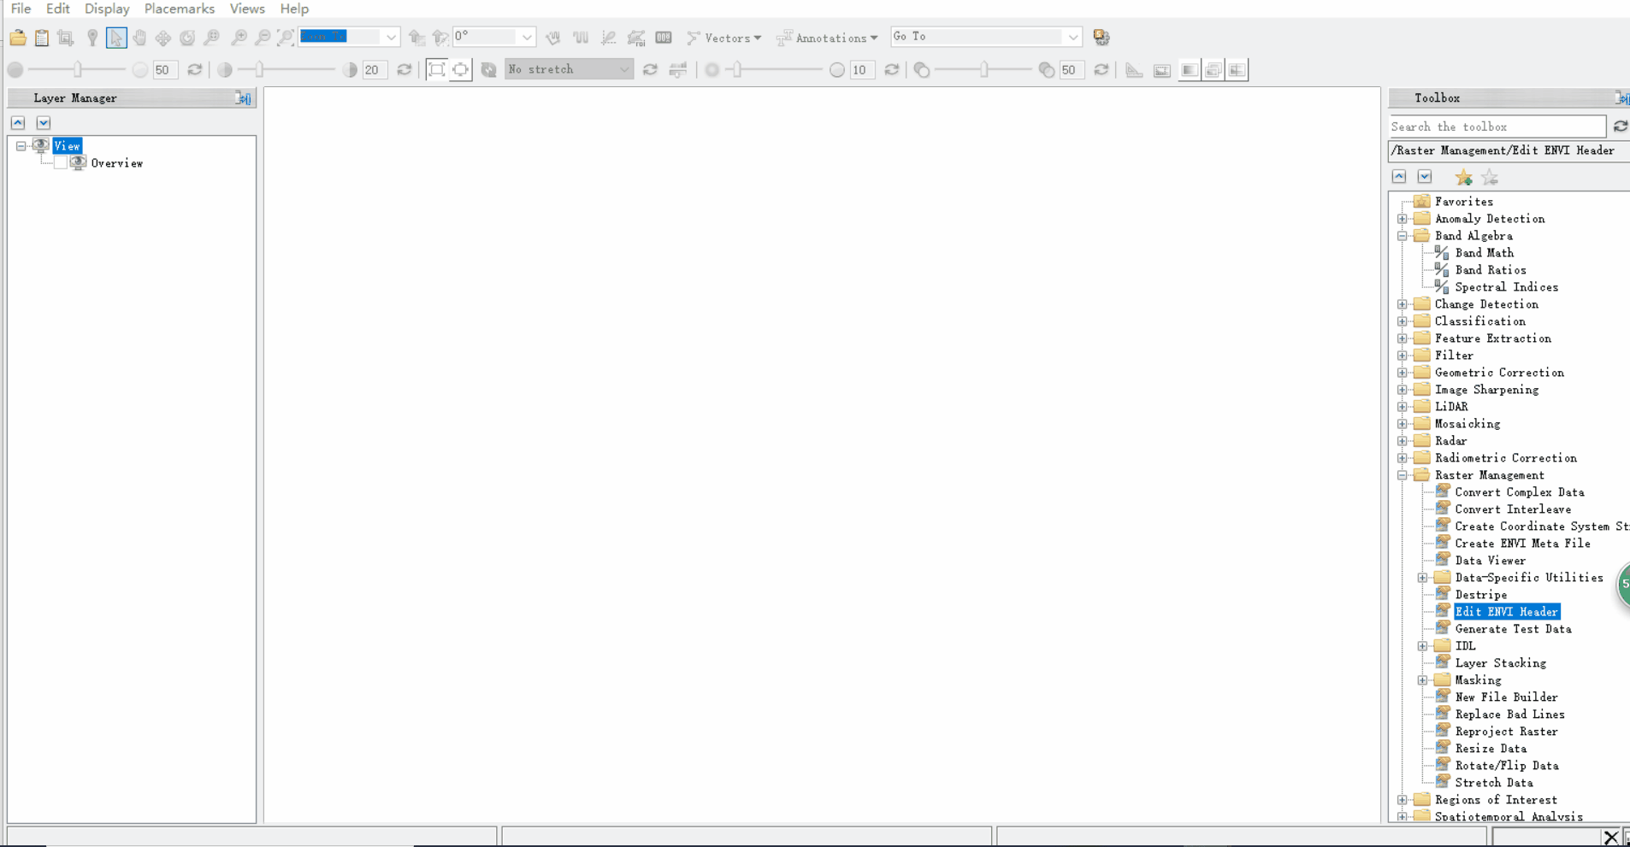Reset the brightness refresh icon next to 50

[x=195, y=70]
